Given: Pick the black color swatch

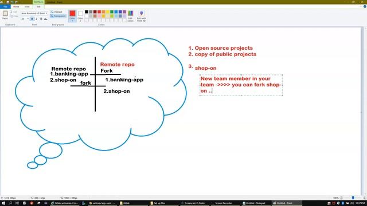Looking at the screenshot, I should pyautogui.click(x=87, y=11).
